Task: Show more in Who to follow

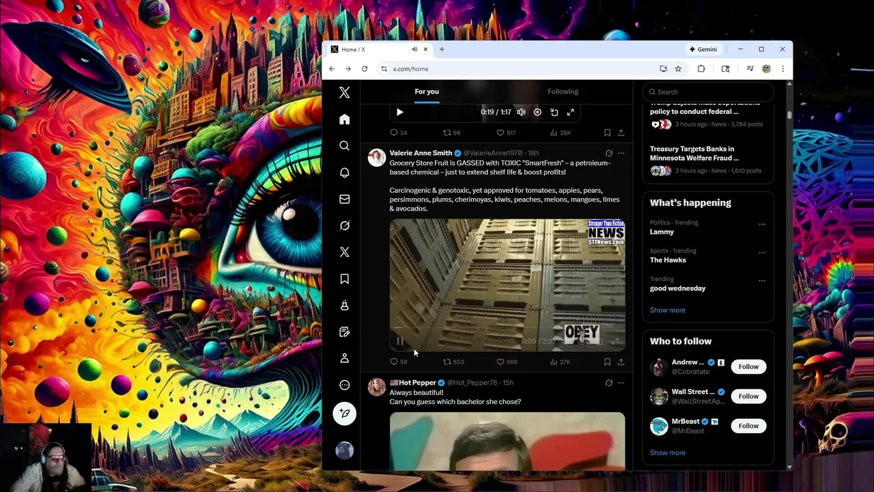Action: pyautogui.click(x=667, y=452)
